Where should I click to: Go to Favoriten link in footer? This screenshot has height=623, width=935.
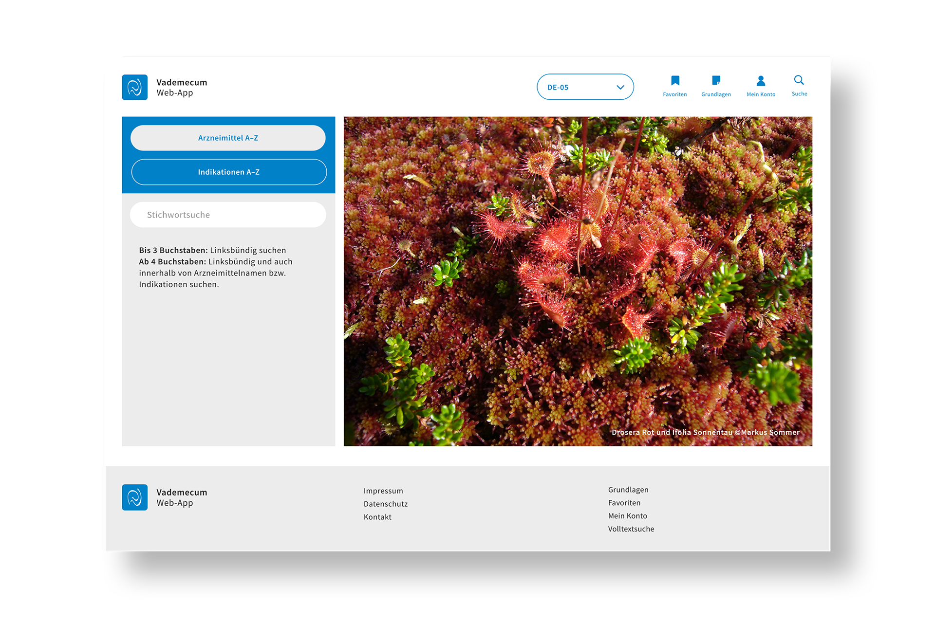click(x=624, y=503)
